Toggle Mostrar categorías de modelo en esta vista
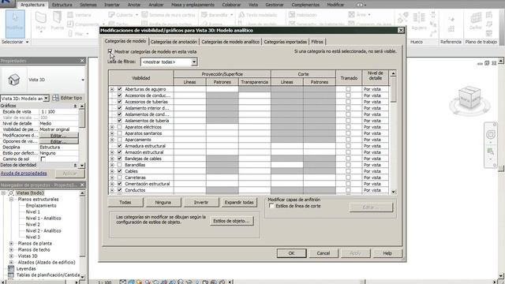 110,51
